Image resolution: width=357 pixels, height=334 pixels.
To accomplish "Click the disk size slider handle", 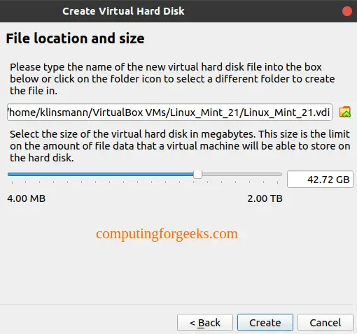I will click(197, 174).
